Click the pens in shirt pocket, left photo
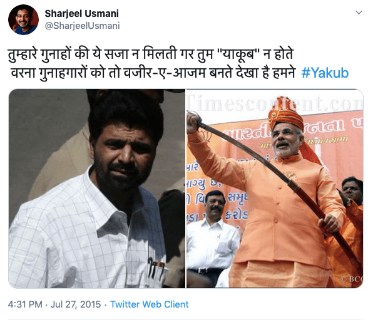Screen dimensions: 373x327 click(155, 268)
